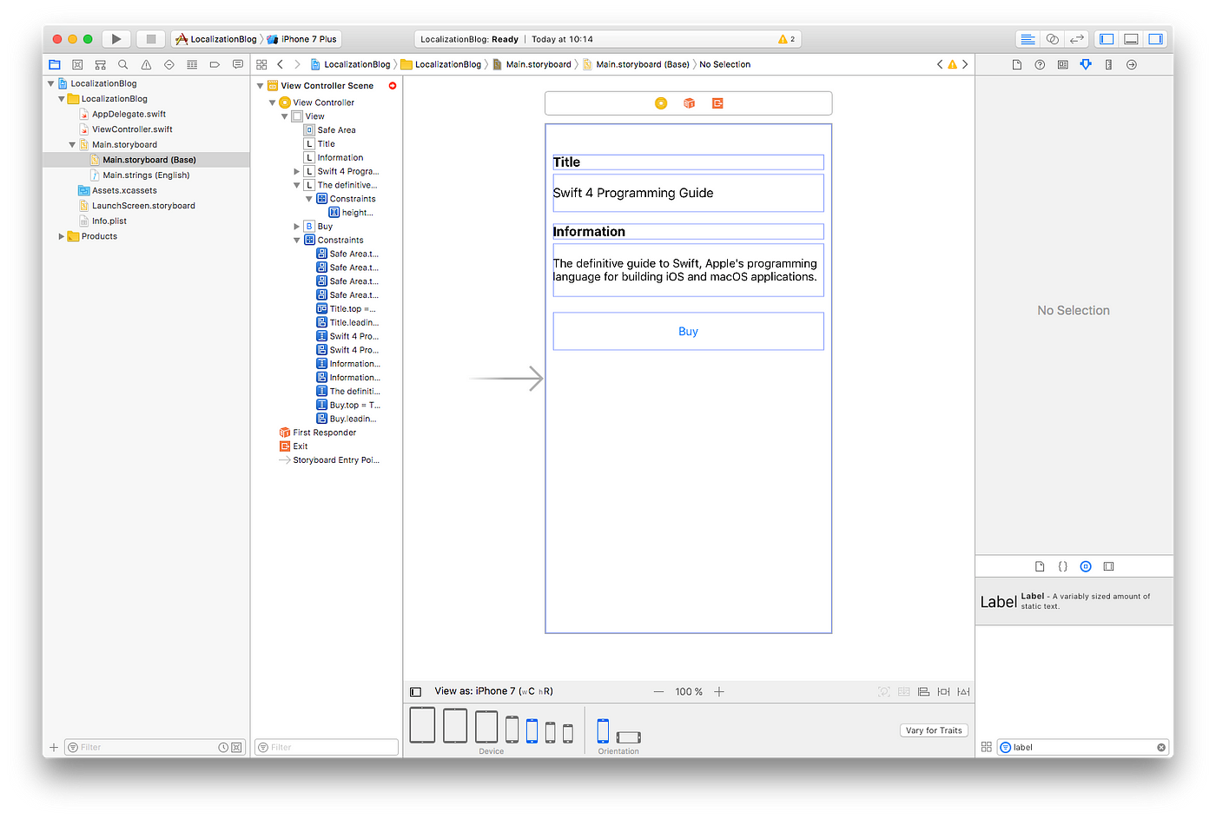Expand the Products folder
This screenshot has width=1216, height=819.
pos(61,236)
